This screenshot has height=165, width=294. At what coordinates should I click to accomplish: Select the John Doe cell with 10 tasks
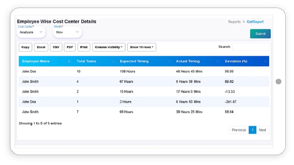(29, 71)
